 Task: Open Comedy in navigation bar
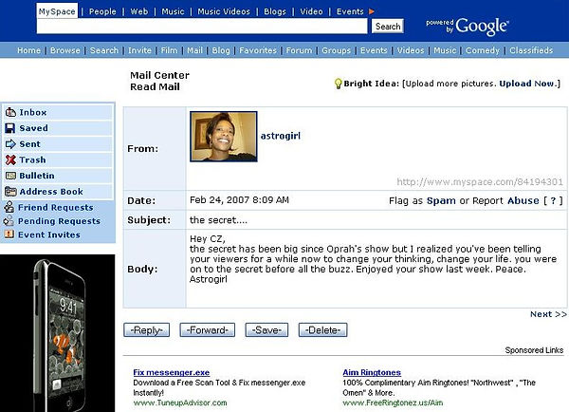(483, 50)
